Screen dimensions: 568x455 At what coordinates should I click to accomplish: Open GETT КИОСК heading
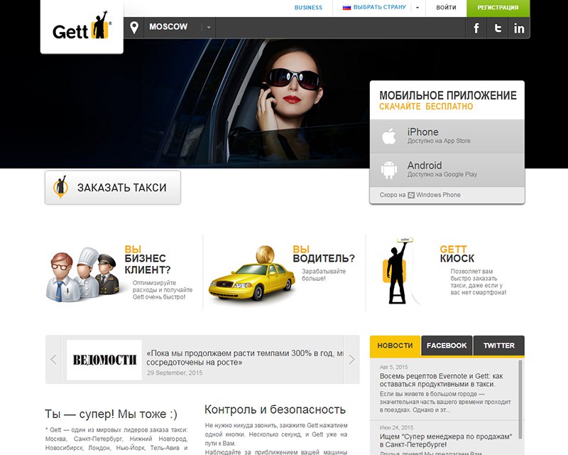point(457,254)
